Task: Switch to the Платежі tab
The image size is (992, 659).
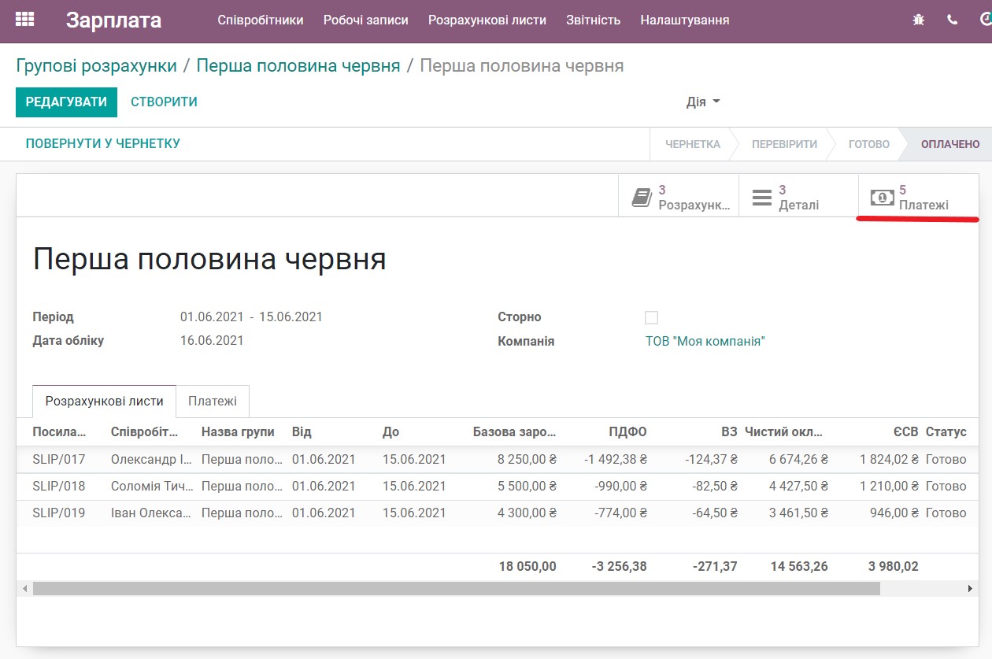Action: pos(213,401)
